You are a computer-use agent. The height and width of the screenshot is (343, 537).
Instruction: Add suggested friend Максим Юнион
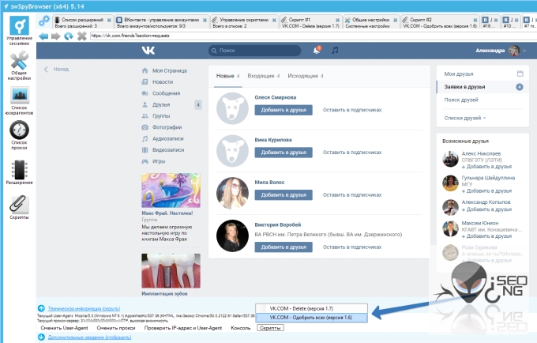(486, 236)
